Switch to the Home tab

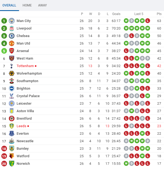27,5
